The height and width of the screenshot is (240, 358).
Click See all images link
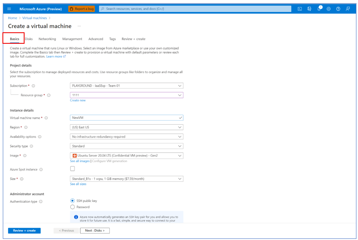point(80,161)
